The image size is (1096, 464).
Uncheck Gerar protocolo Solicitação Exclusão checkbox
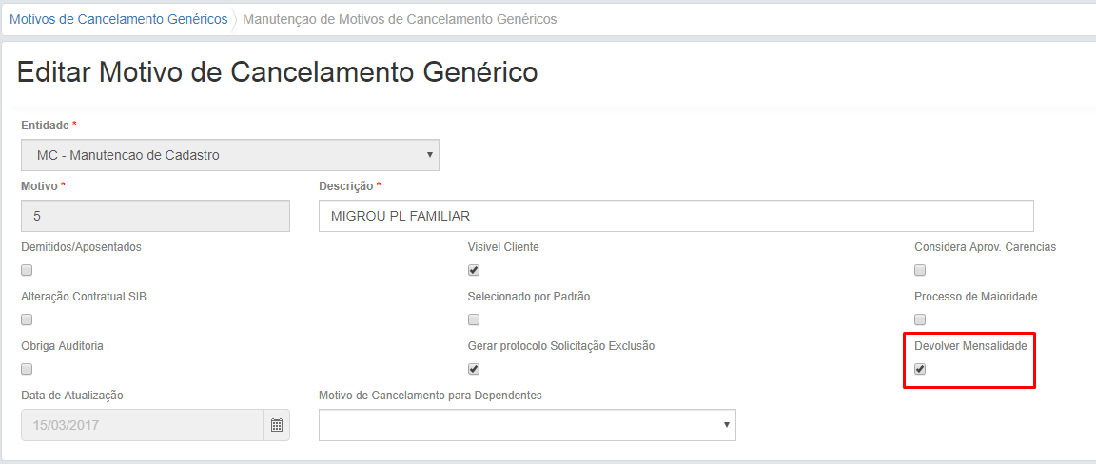(x=473, y=369)
